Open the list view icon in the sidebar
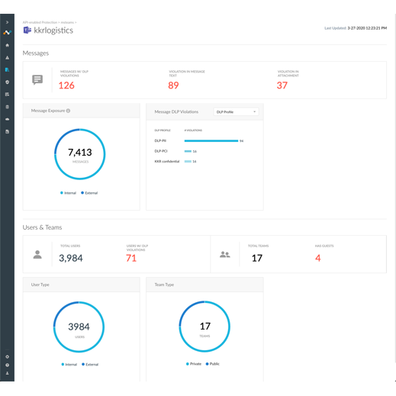The image size is (396, 396). point(7,95)
